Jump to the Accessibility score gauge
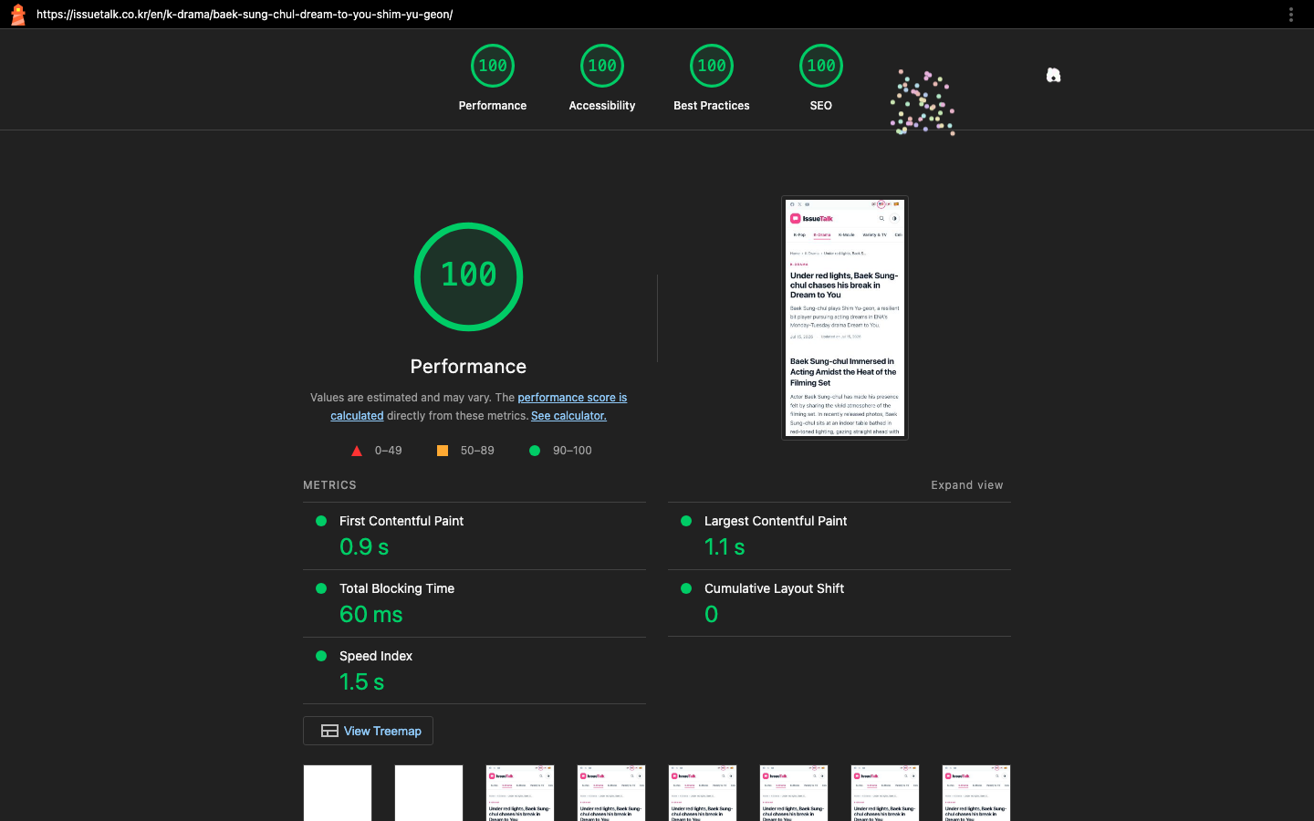Viewport: 1314px width, 821px height. point(602,78)
